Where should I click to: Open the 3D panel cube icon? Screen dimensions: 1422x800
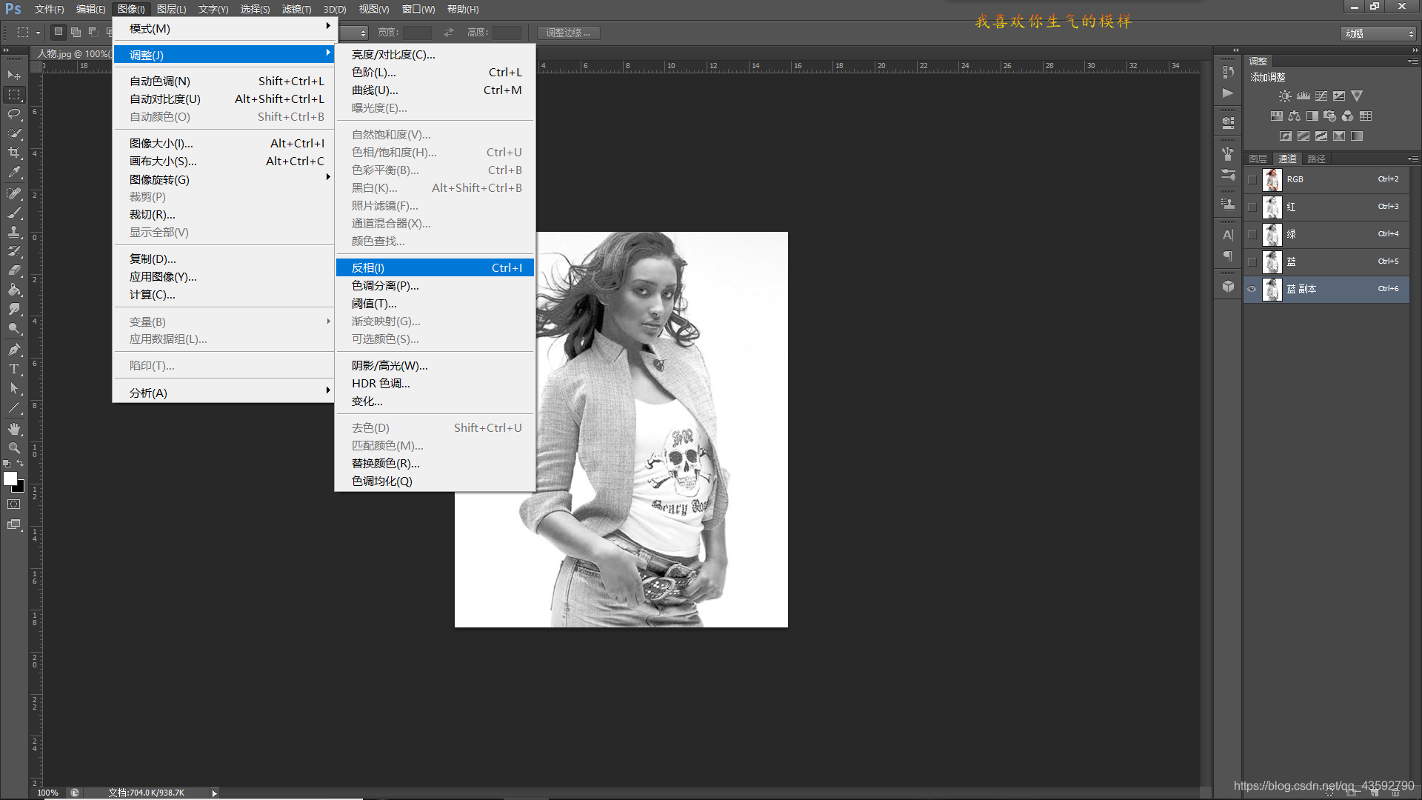pyautogui.click(x=1228, y=287)
